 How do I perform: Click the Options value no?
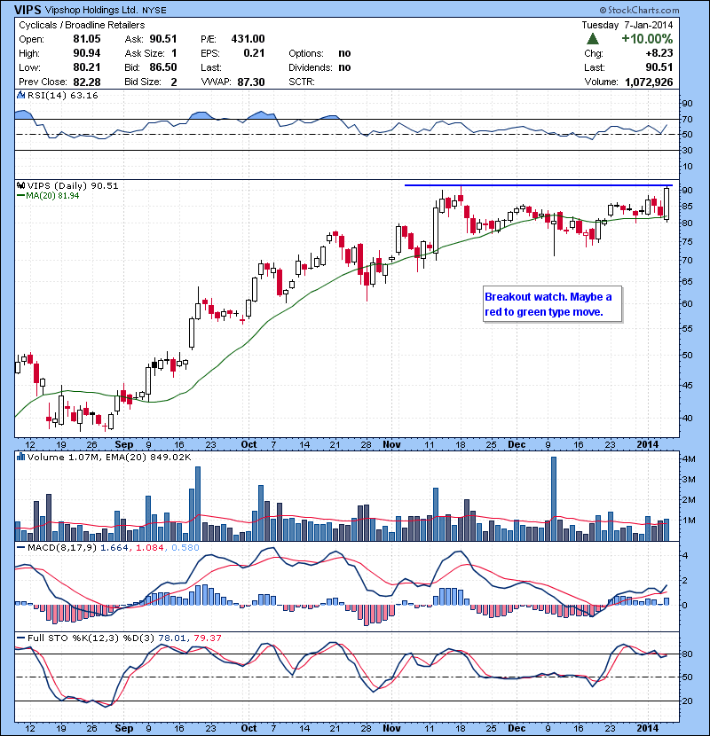pyautogui.click(x=344, y=53)
